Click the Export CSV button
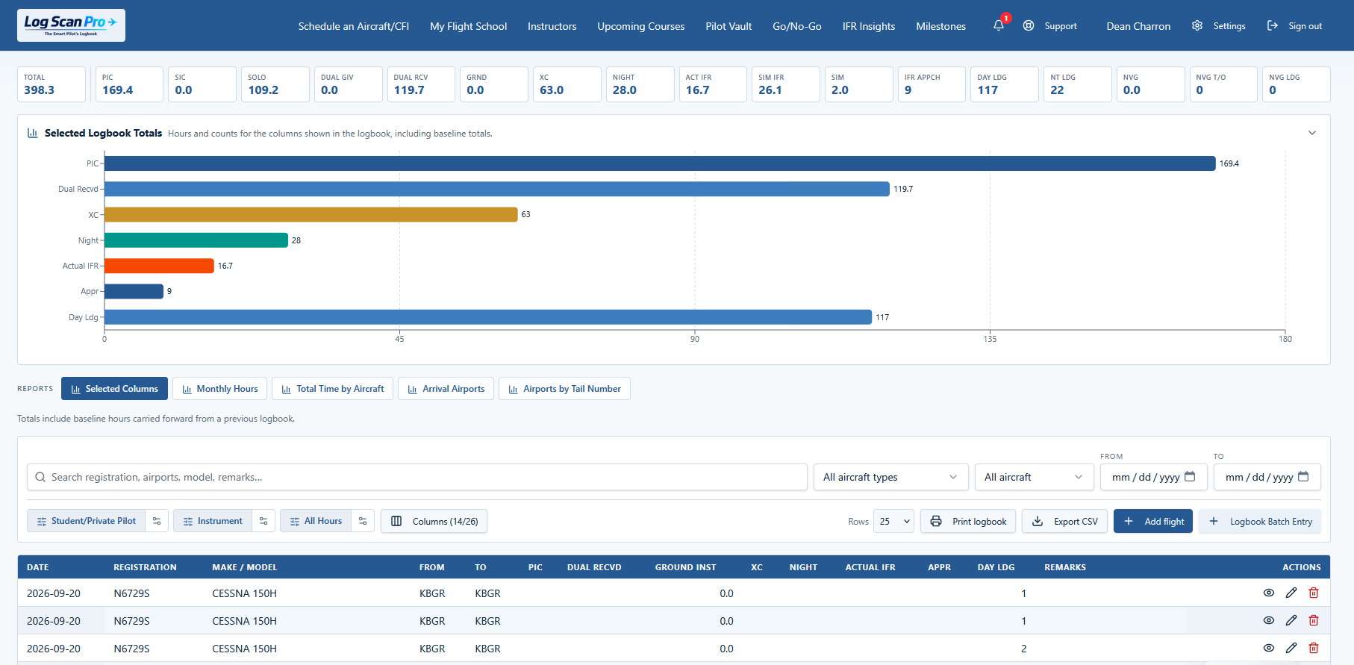1354x665 pixels. [x=1064, y=521]
